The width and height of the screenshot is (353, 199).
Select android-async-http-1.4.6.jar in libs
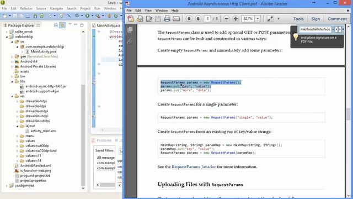tap(46, 86)
